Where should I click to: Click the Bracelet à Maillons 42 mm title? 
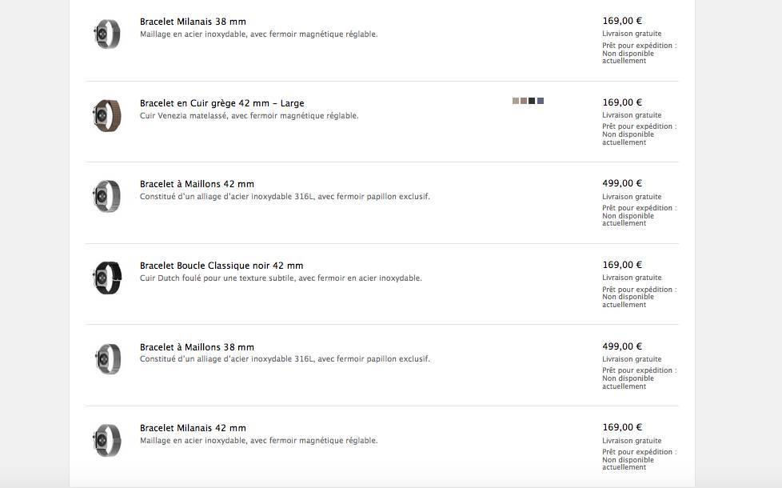pos(197,184)
